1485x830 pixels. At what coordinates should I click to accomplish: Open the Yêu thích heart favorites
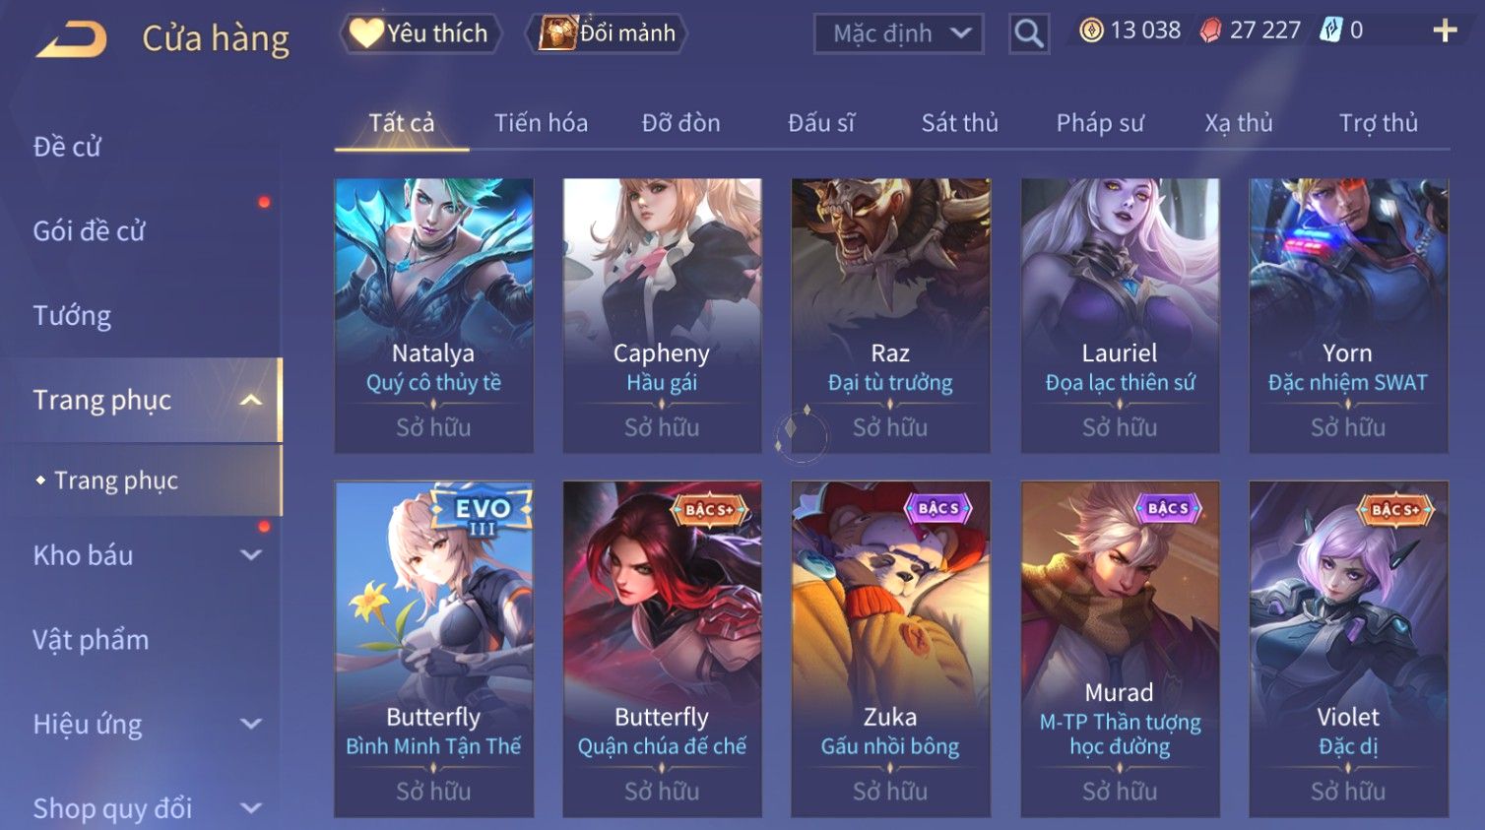420,33
